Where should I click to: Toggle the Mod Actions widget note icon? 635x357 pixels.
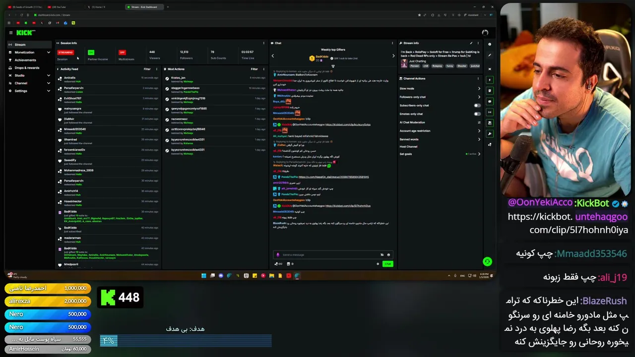[490, 91]
